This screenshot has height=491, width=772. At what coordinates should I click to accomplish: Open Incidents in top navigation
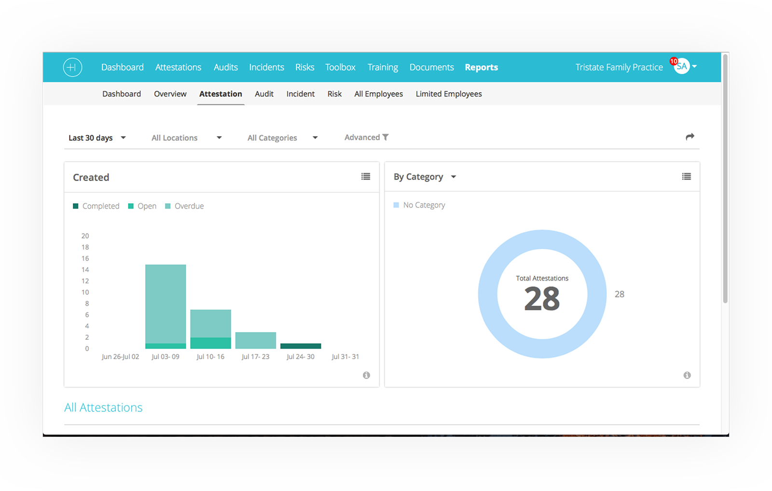pyautogui.click(x=266, y=67)
